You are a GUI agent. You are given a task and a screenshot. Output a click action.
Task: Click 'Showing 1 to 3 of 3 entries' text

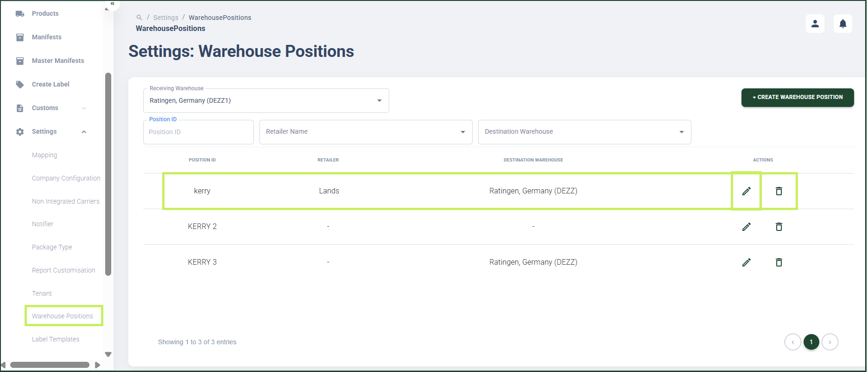coord(197,342)
